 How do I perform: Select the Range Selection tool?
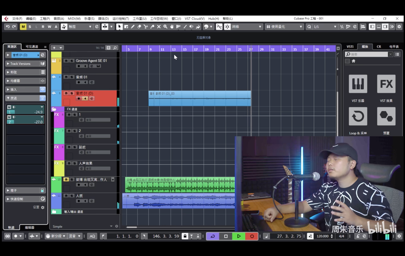click(126, 27)
